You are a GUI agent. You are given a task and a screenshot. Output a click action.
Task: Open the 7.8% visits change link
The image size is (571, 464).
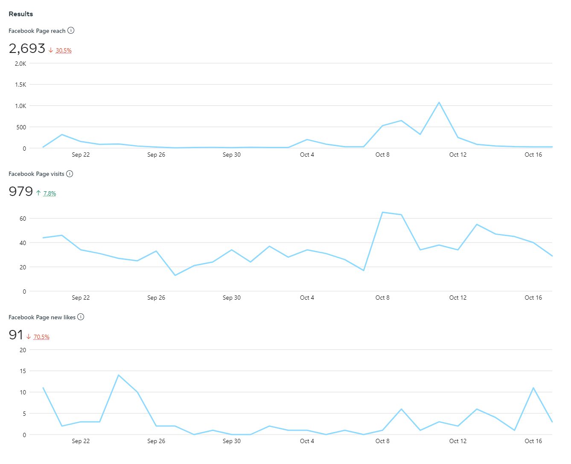point(50,193)
